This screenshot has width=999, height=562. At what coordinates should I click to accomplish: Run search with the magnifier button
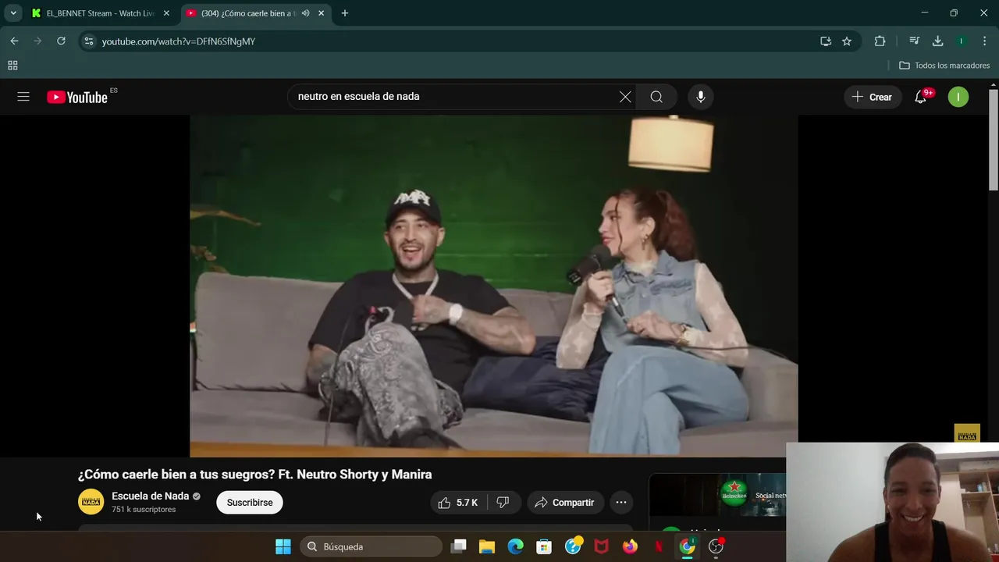point(656,97)
